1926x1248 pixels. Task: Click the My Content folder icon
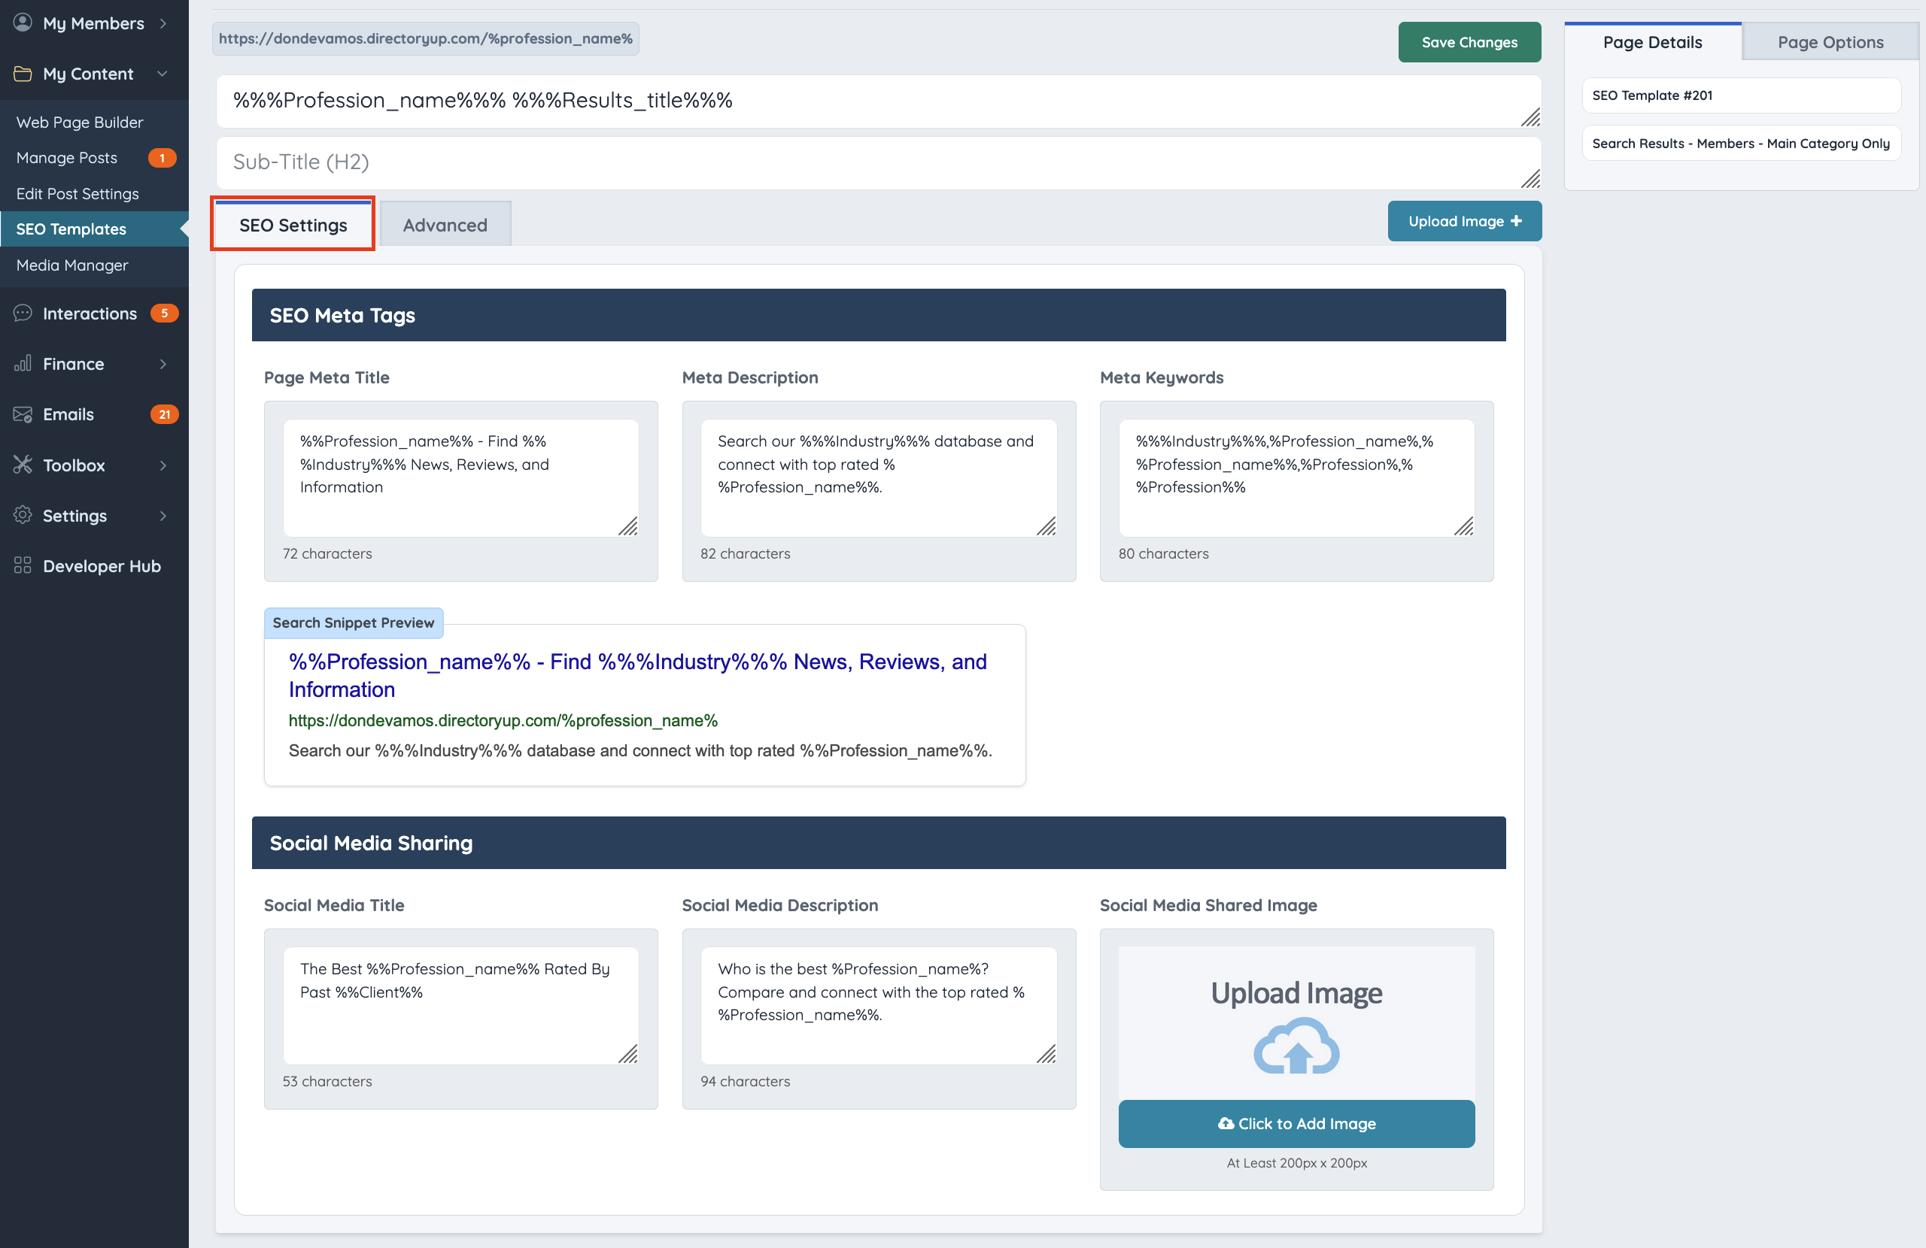(23, 74)
